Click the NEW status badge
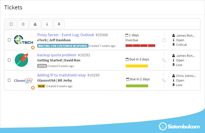 [41, 86]
